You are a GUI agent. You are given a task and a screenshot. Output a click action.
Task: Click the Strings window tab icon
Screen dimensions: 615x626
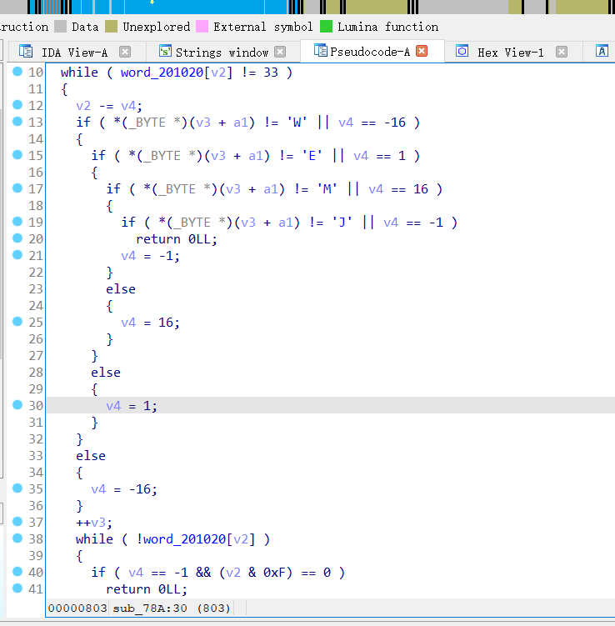pyautogui.click(x=165, y=52)
